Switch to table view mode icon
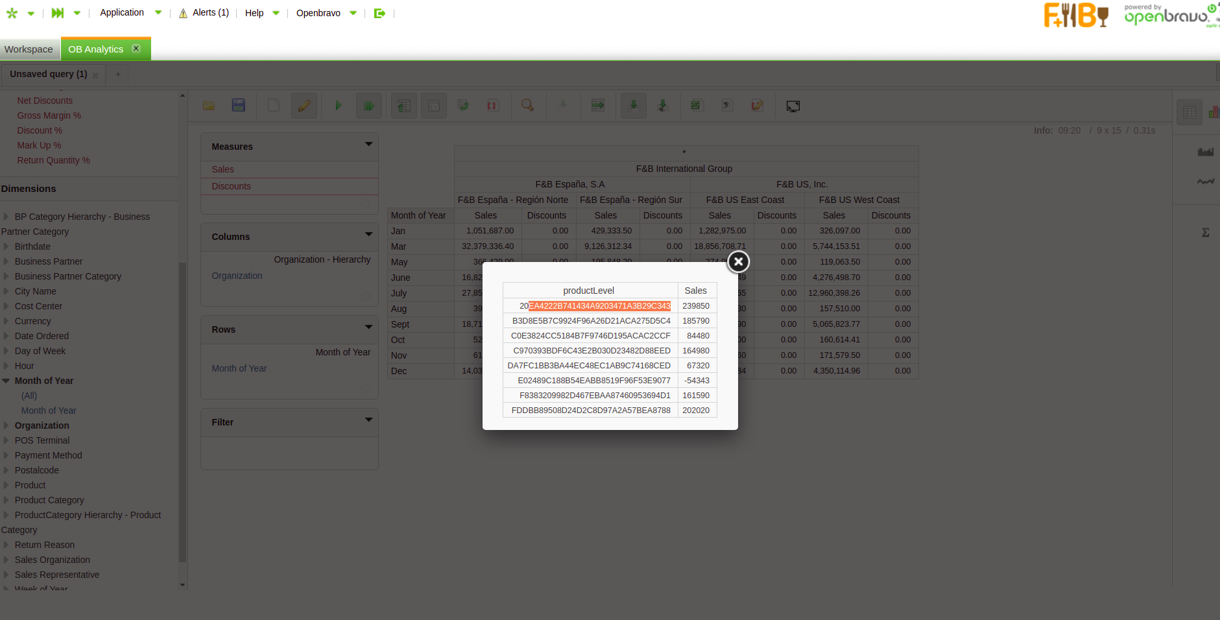The height and width of the screenshot is (620, 1220). click(x=1189, y=113)
